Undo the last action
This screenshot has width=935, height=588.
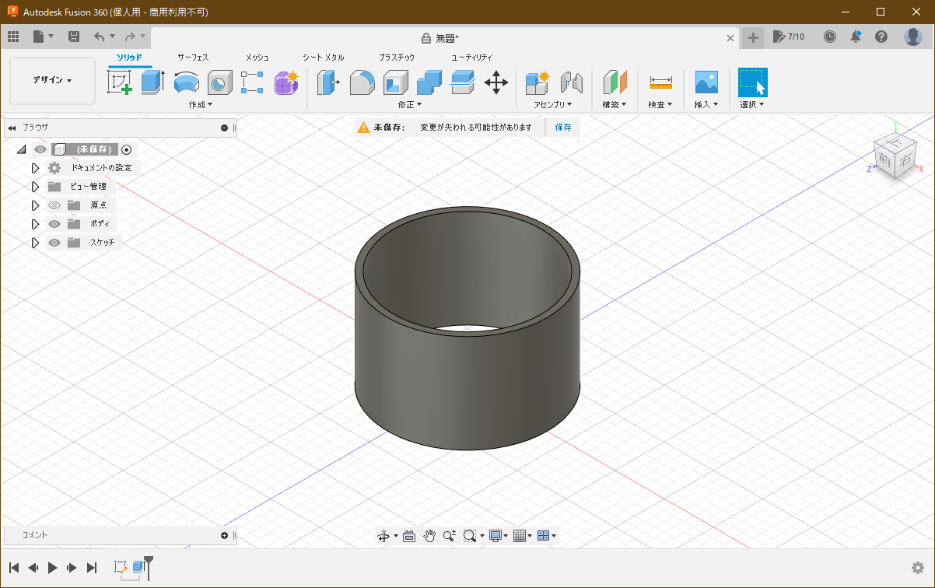coord(99,37)
